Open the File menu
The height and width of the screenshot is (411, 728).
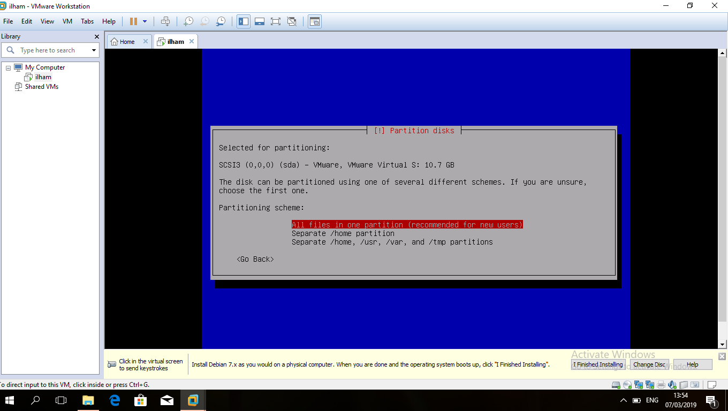(x=8, y=21)
